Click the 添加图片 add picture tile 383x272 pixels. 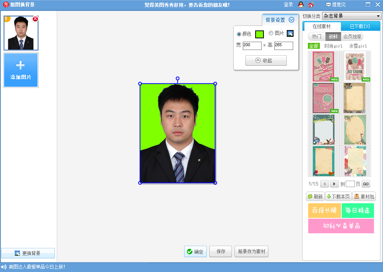pos(21,70)
